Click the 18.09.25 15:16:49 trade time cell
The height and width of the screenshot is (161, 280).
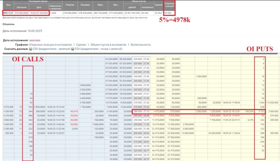(x=55, y=107)
